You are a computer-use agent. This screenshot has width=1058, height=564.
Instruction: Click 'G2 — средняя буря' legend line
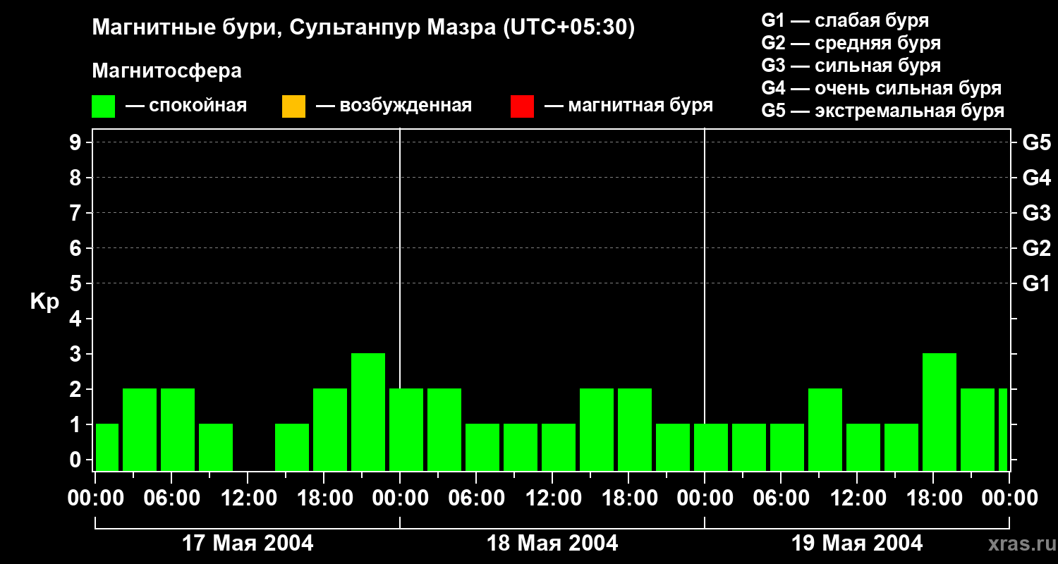(851, 43)
